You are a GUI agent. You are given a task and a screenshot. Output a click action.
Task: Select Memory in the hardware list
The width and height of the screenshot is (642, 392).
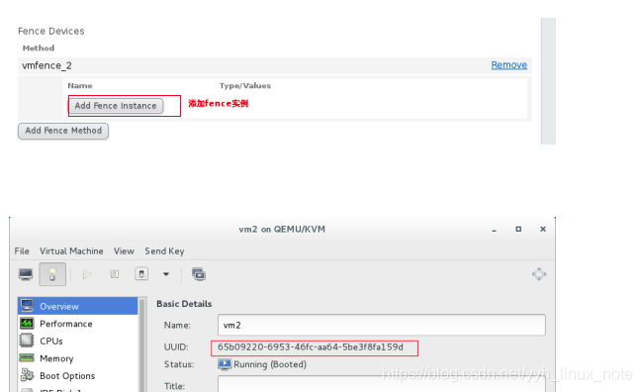point(78,358)
